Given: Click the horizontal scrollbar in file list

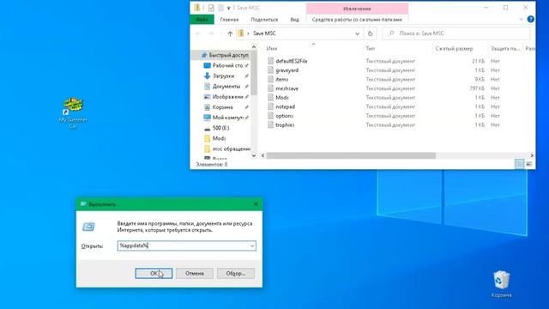Looking at the screenshot, I should tap(351, 155).
